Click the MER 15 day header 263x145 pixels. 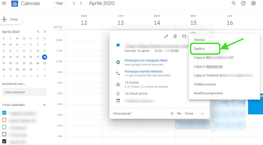point(193,20)
